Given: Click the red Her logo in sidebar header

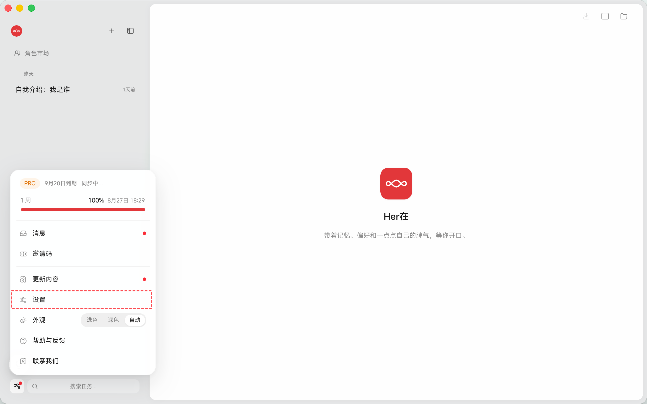Looking at the screenshot, I should point(17,31).
